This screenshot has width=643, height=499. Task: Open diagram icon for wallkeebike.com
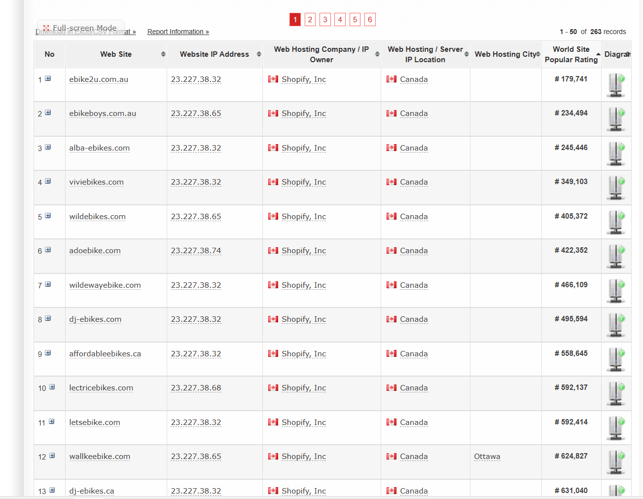pos(616,462)
